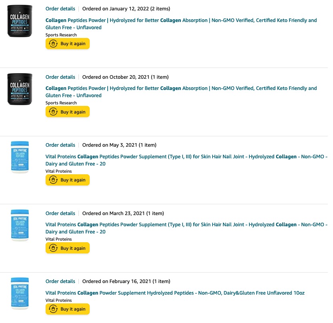
Task: Open Order details for October 20, 2021 order
Action: tap(60, 77)
